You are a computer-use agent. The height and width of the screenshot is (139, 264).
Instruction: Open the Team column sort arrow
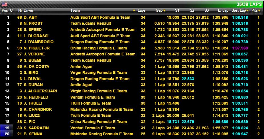coord(134,11)
